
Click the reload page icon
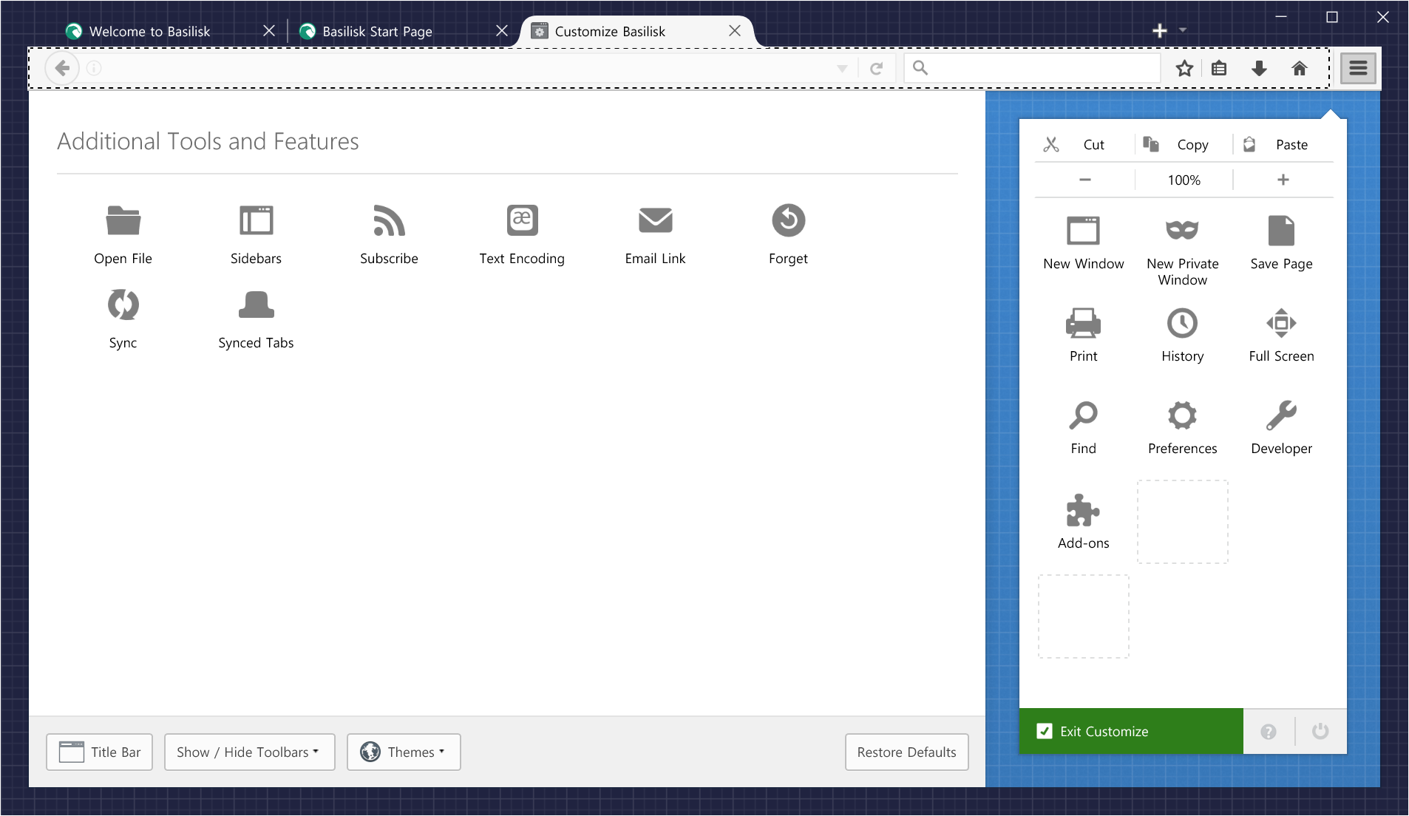(x=877, y=68)
